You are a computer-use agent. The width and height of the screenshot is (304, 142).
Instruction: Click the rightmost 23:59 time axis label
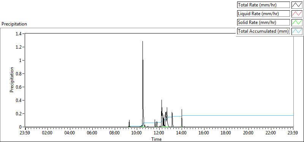point(293,133)
